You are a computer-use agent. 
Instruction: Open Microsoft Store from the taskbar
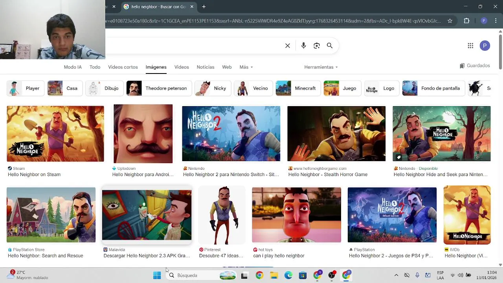pyautogui.click(x=303, y=276)
